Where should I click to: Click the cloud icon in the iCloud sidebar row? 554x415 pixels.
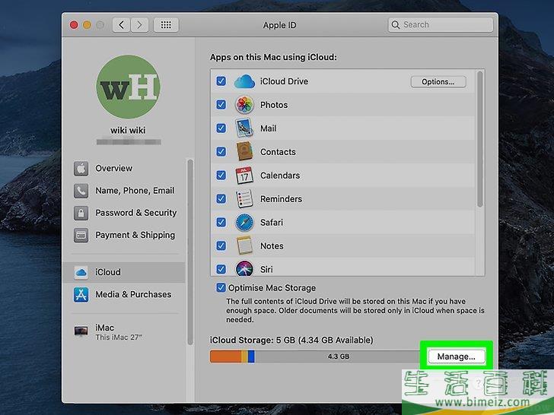[x=81, y=272]
